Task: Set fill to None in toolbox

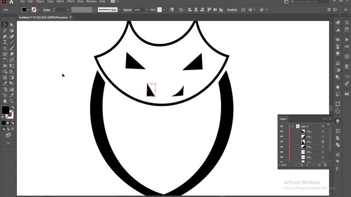Action: click(x=13, y=123)
